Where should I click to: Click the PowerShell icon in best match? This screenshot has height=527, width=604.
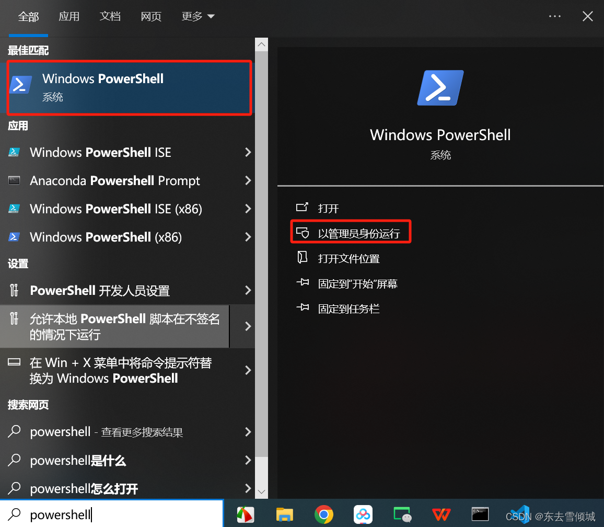coord(20,84)
